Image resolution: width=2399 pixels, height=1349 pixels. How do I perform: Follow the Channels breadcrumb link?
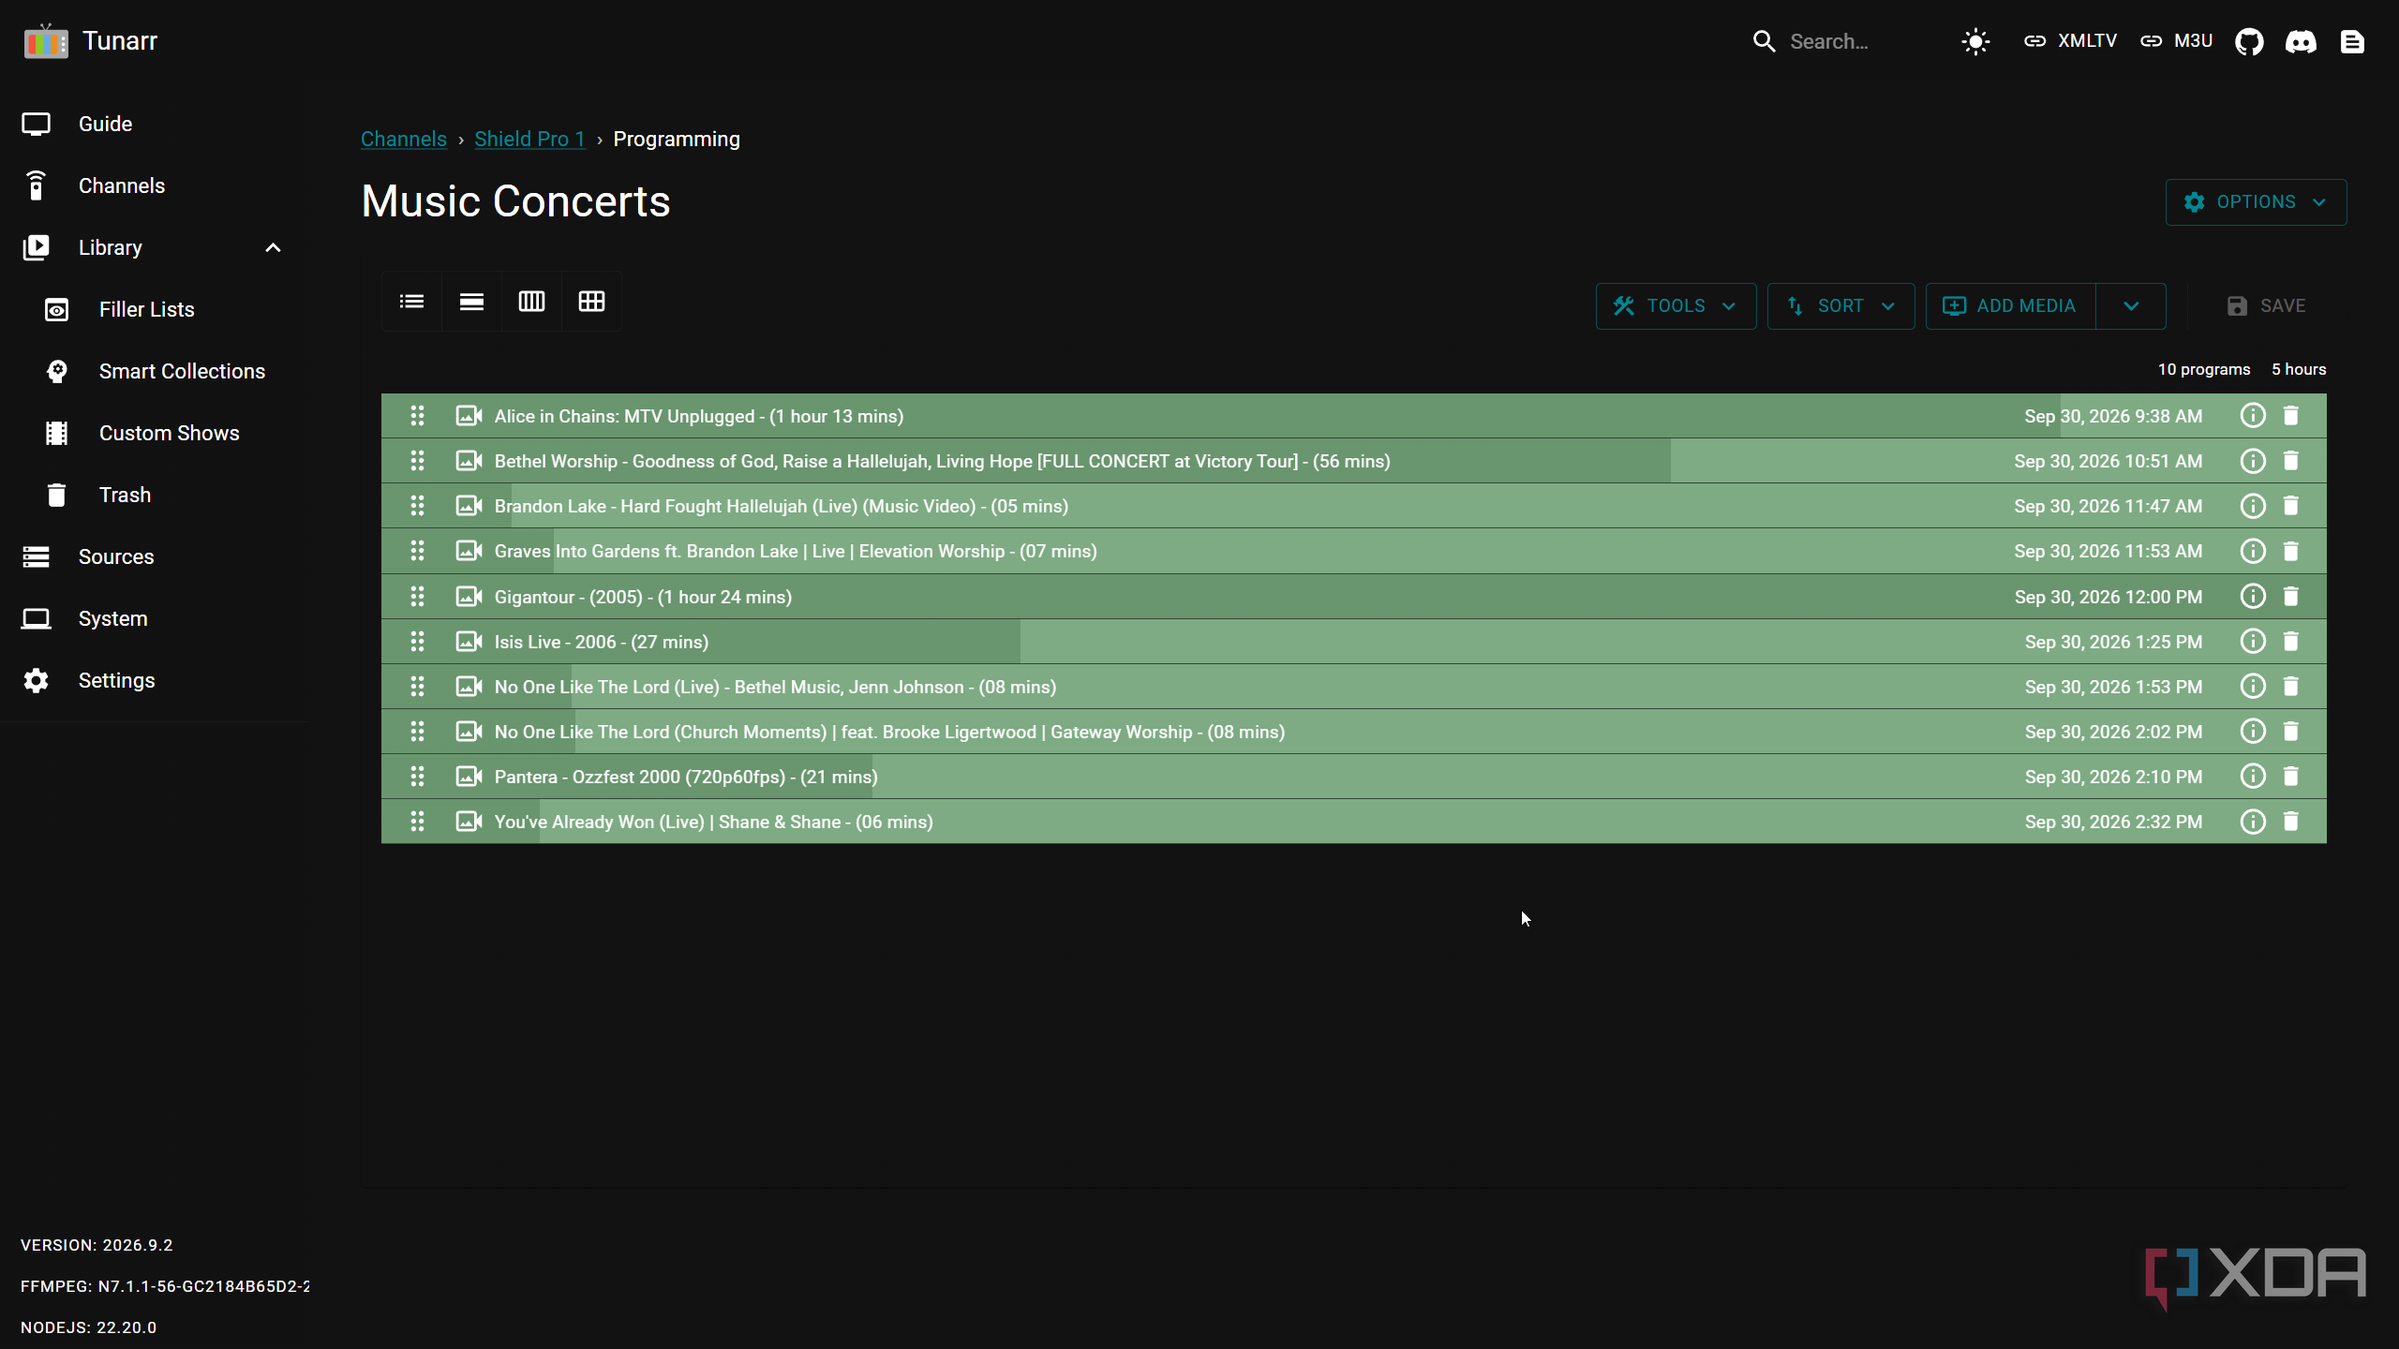pos(404,139)
